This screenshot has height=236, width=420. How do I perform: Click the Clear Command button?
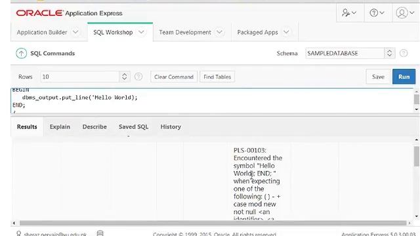pyautogui.click(x=174, y=77)
